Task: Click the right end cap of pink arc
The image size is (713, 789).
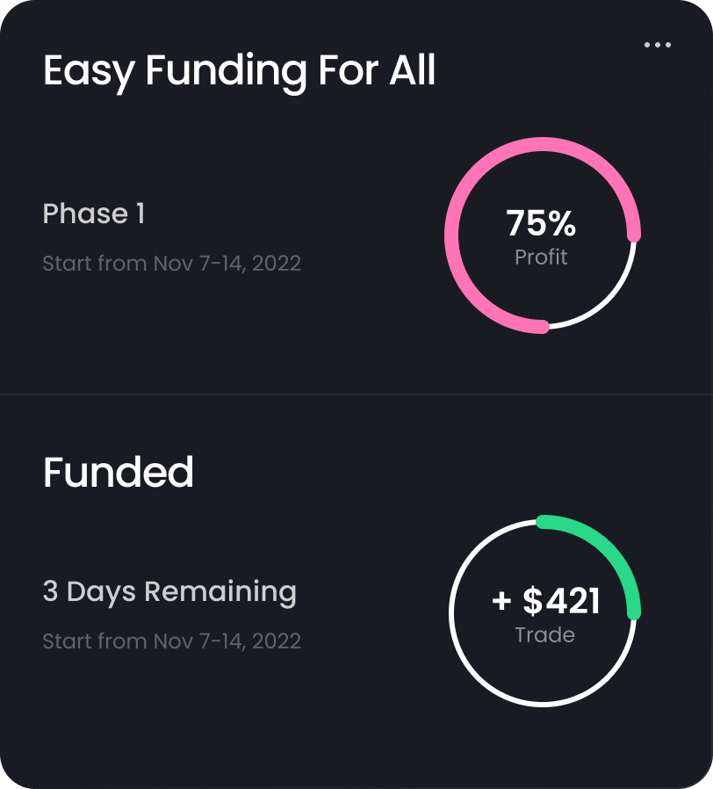Action: point(634,235)
